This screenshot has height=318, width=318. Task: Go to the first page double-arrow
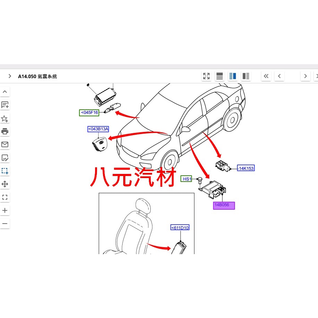[x=266, y=76]
